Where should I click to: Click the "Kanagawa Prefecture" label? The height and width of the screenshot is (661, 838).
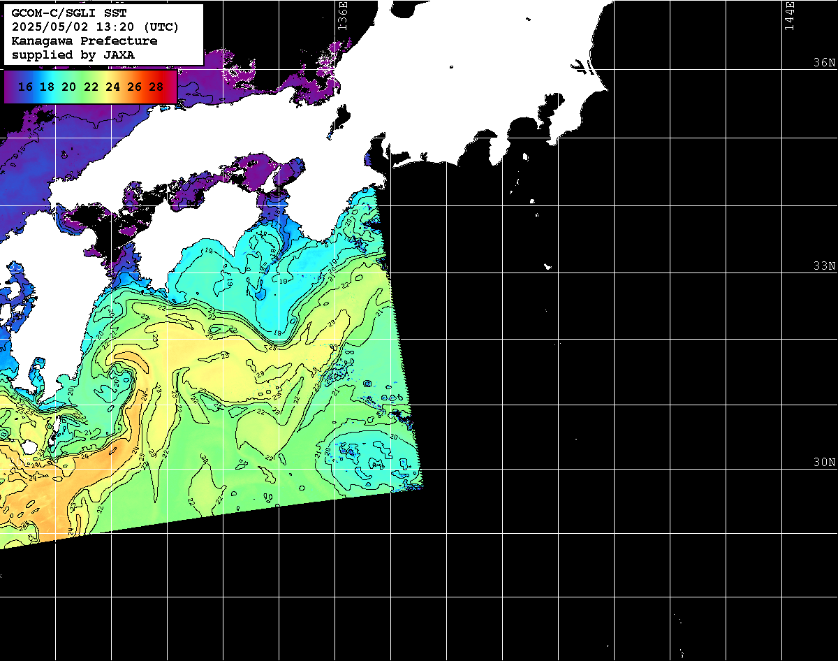tap(84, 41)
